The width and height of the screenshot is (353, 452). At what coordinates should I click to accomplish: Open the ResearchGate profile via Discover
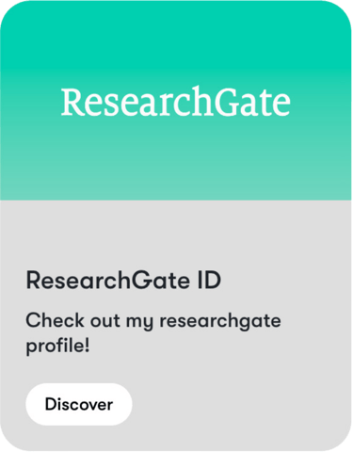[x=79, y=404]
